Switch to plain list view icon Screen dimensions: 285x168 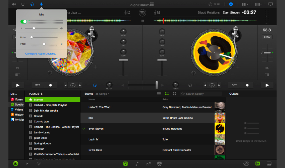click(159, 94)
